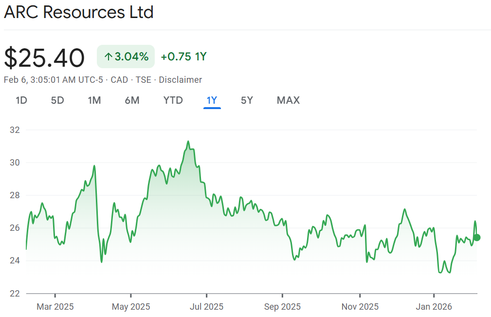Screen dimensions: 491x317
Task: Select the 5D time range tab
Action: [57, 100]
